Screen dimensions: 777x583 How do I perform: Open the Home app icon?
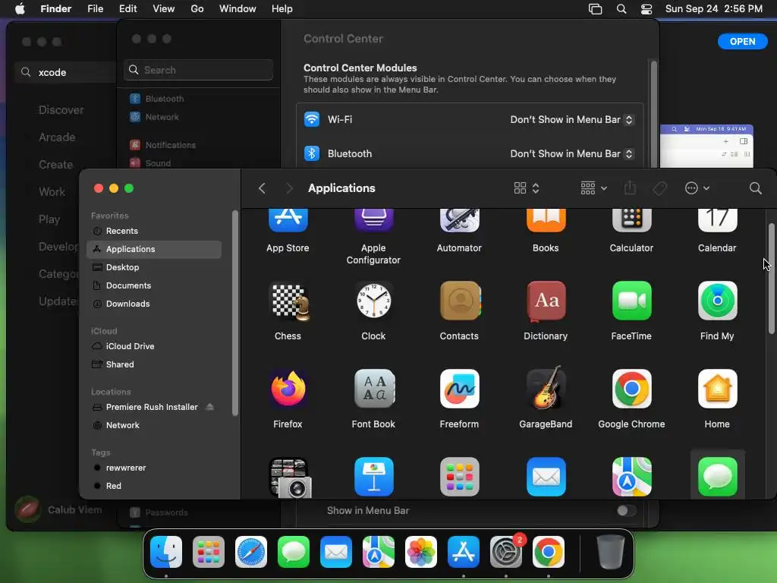tap(717, 389)
